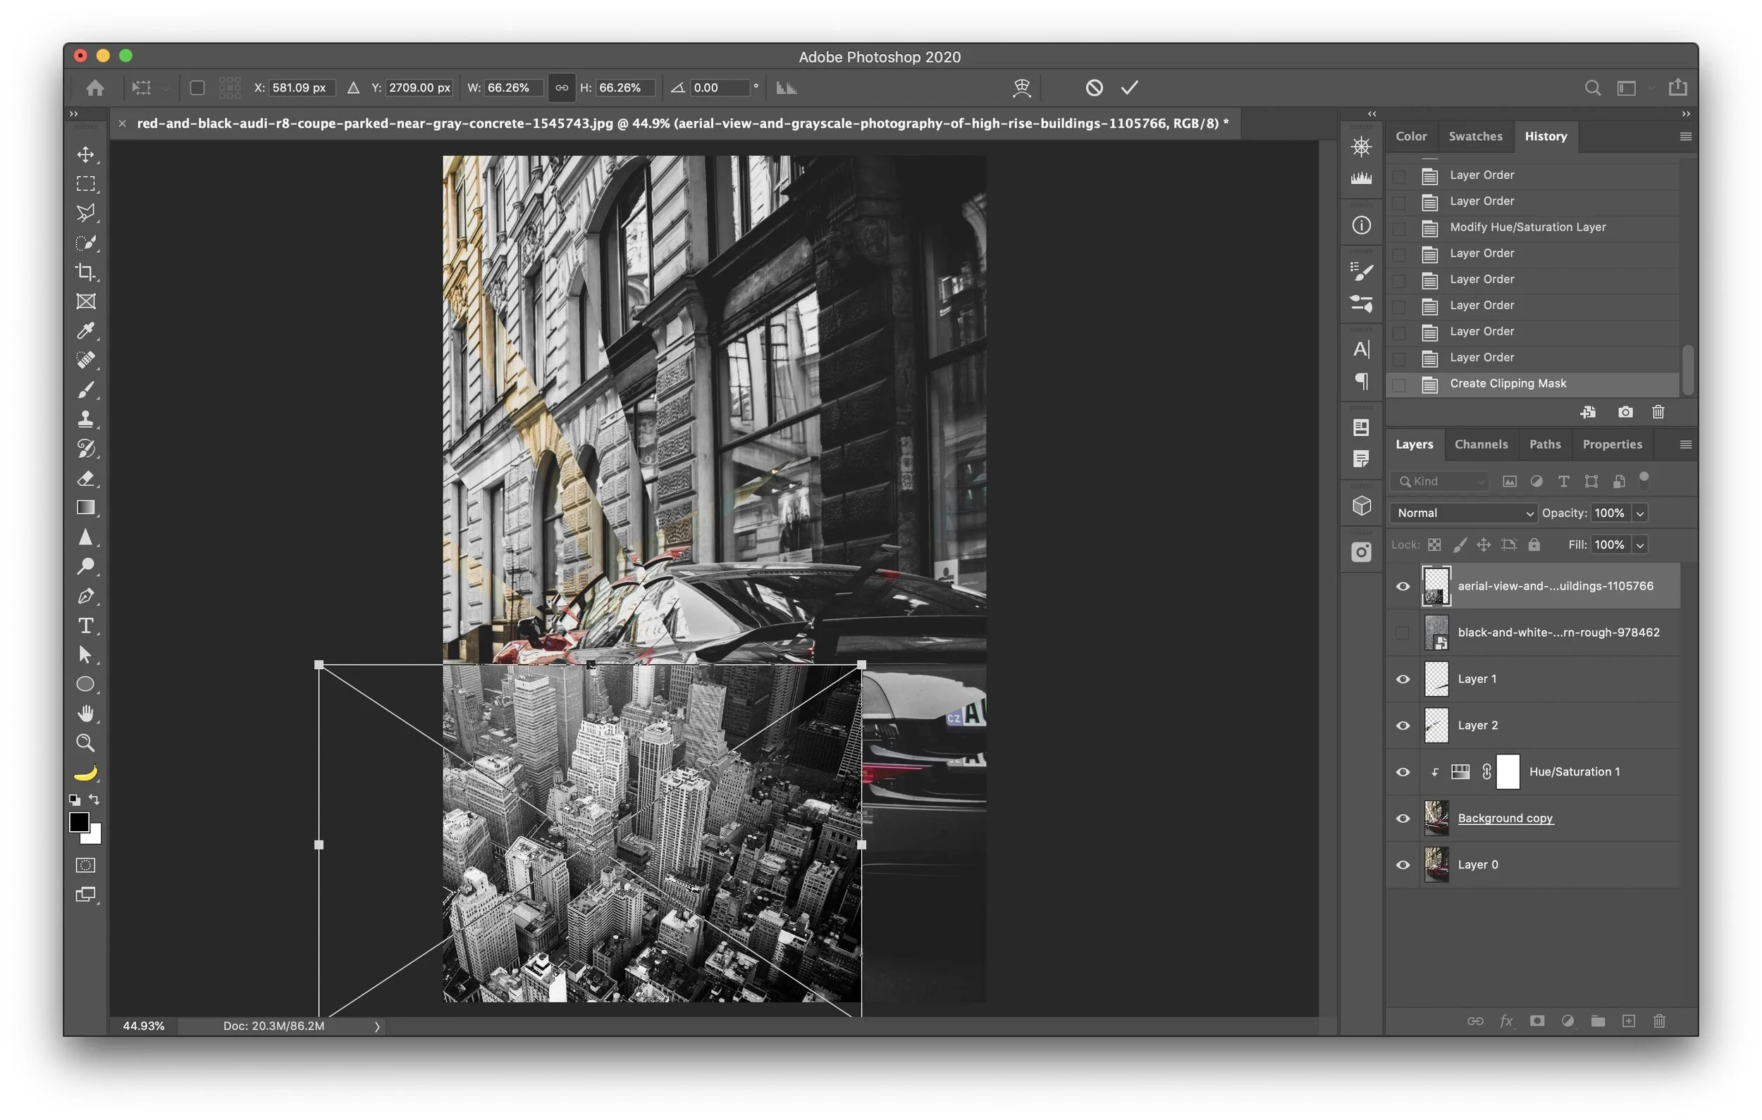
Task: Hide the Layer 1 layer
Action: (x=1402, y=679)
